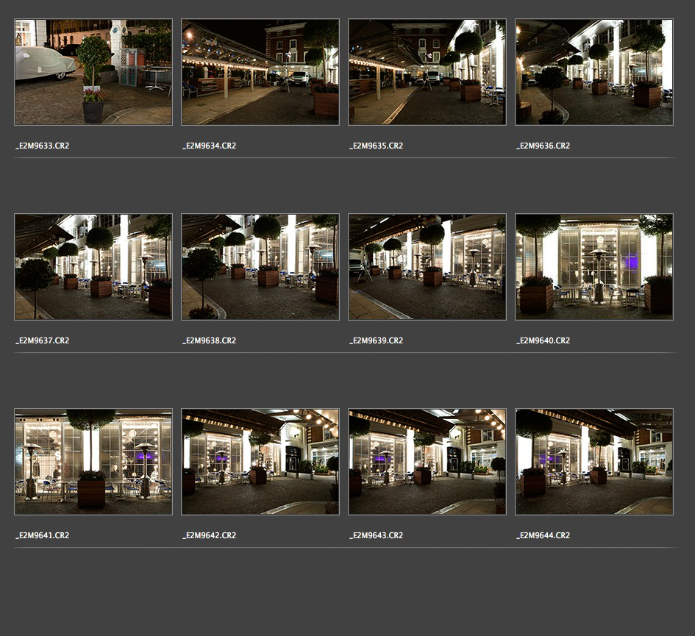The height and width of the screenshot is (636, 695).
Task: Click the filename label _E2M9633.CR2
Action: click(x=43, y=146)
